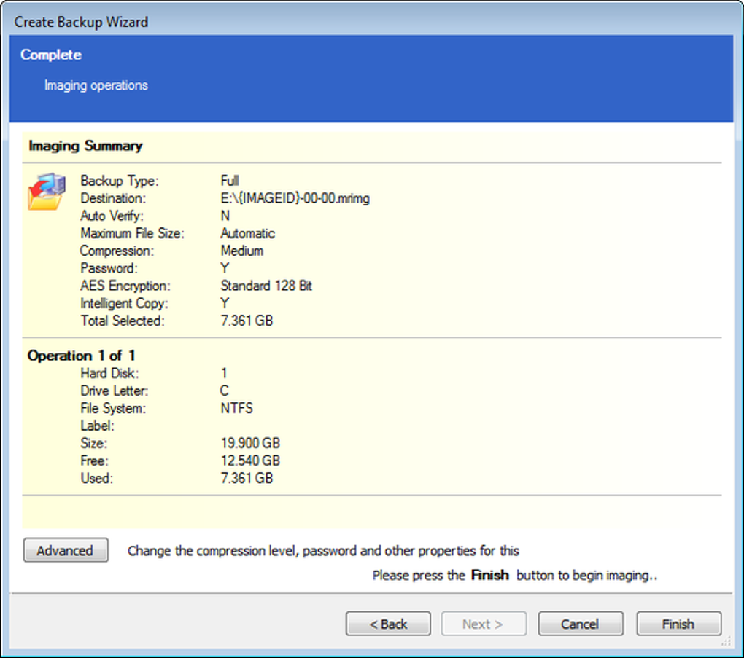744x658 pixels.
Task: Click the Operation 1 of 1 heading
Action: tap(82, 356)
